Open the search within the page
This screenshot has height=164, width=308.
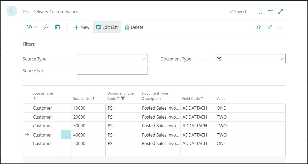pos(46,27)
